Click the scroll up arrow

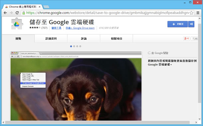click(199, 19)
